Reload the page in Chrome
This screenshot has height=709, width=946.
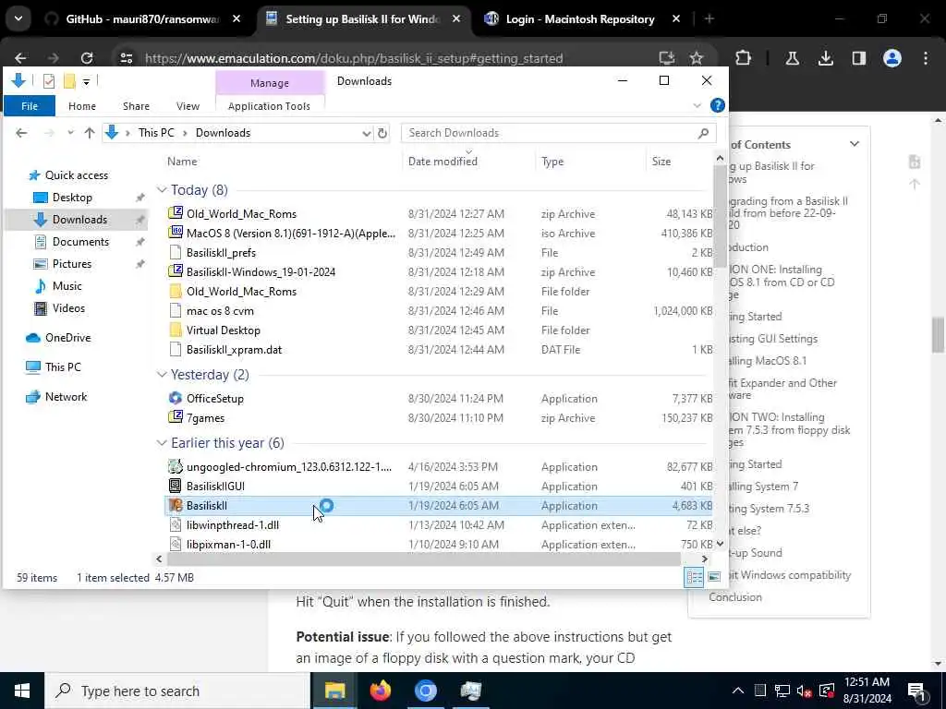point(87,58)
